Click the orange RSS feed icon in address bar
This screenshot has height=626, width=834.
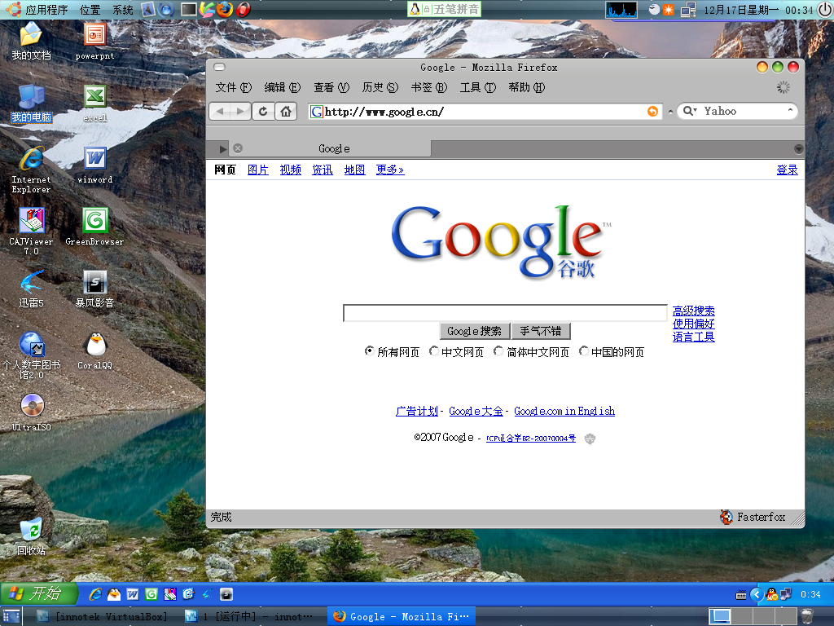[x=652, y=111]
